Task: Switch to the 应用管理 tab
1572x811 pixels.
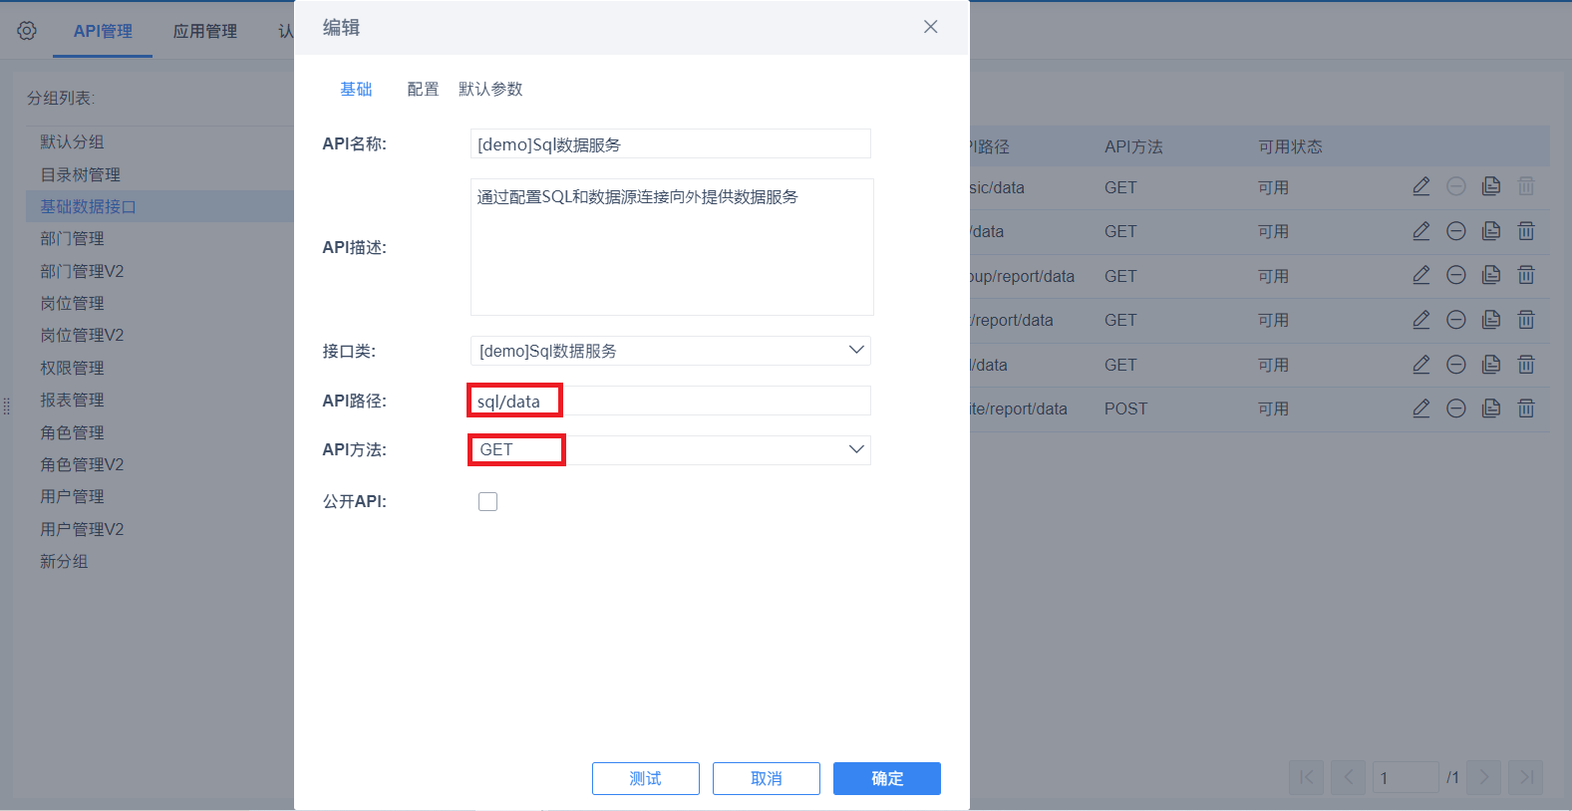Action: [205, 31]
